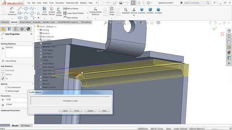The image size is (232, 130).
Task: Enable the For construction checkbox
Action: click(x=7, y=87)
